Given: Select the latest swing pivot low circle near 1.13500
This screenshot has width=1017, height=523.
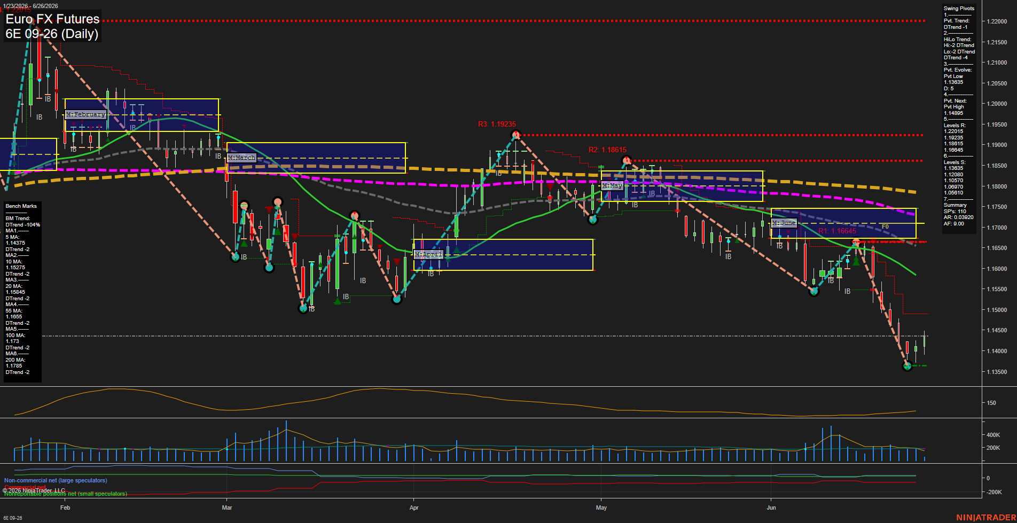Looking at the screenshot, I should pyautogui.click(x=907, y=366).
